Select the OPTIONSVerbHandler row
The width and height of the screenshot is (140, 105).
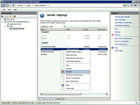tap(74, 47)
